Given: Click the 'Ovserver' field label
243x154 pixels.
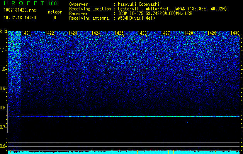Looking at the screenshot, I should click(x=78, y=4).
